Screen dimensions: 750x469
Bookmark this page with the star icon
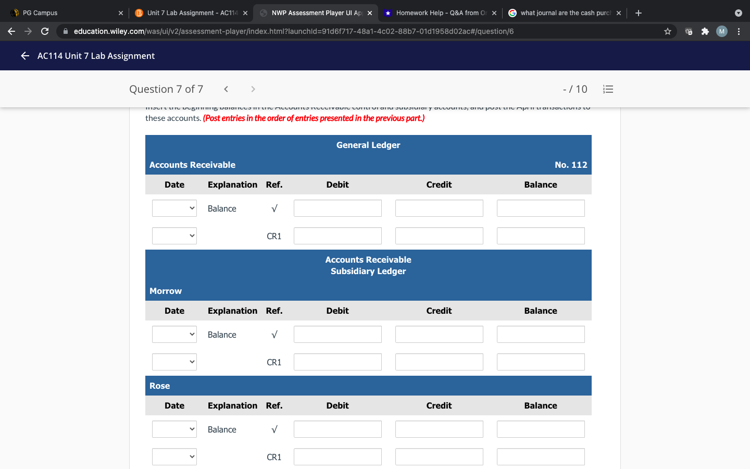668,31
